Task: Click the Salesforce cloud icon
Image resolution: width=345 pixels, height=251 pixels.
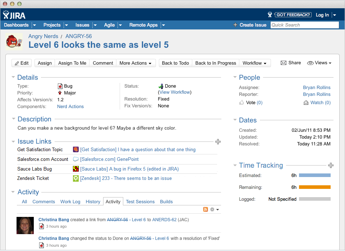Action: (x=76, y=159)
